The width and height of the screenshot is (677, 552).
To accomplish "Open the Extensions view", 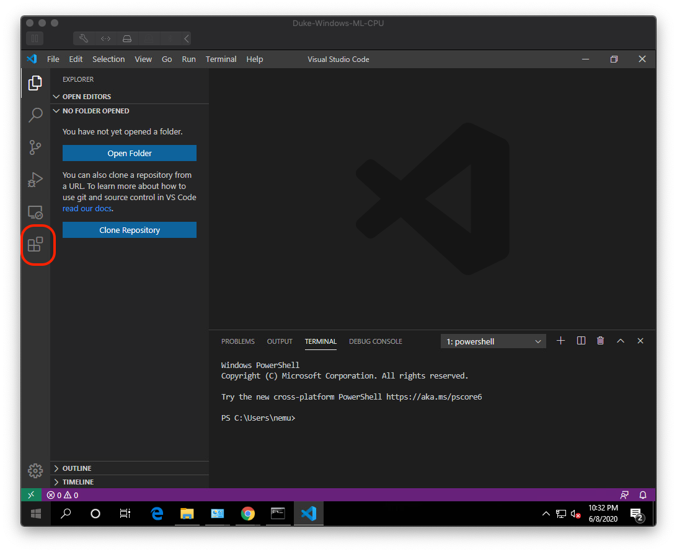I will pyautogui.click(x=35, y=244).
